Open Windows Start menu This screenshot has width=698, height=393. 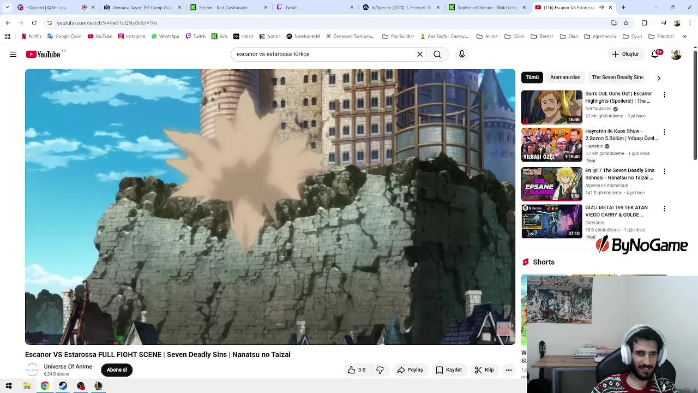coord(9,386)
